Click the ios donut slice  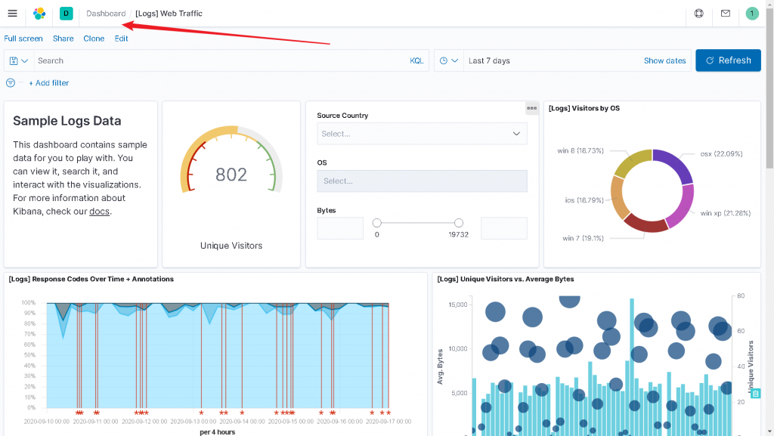[x=618, y=197]
